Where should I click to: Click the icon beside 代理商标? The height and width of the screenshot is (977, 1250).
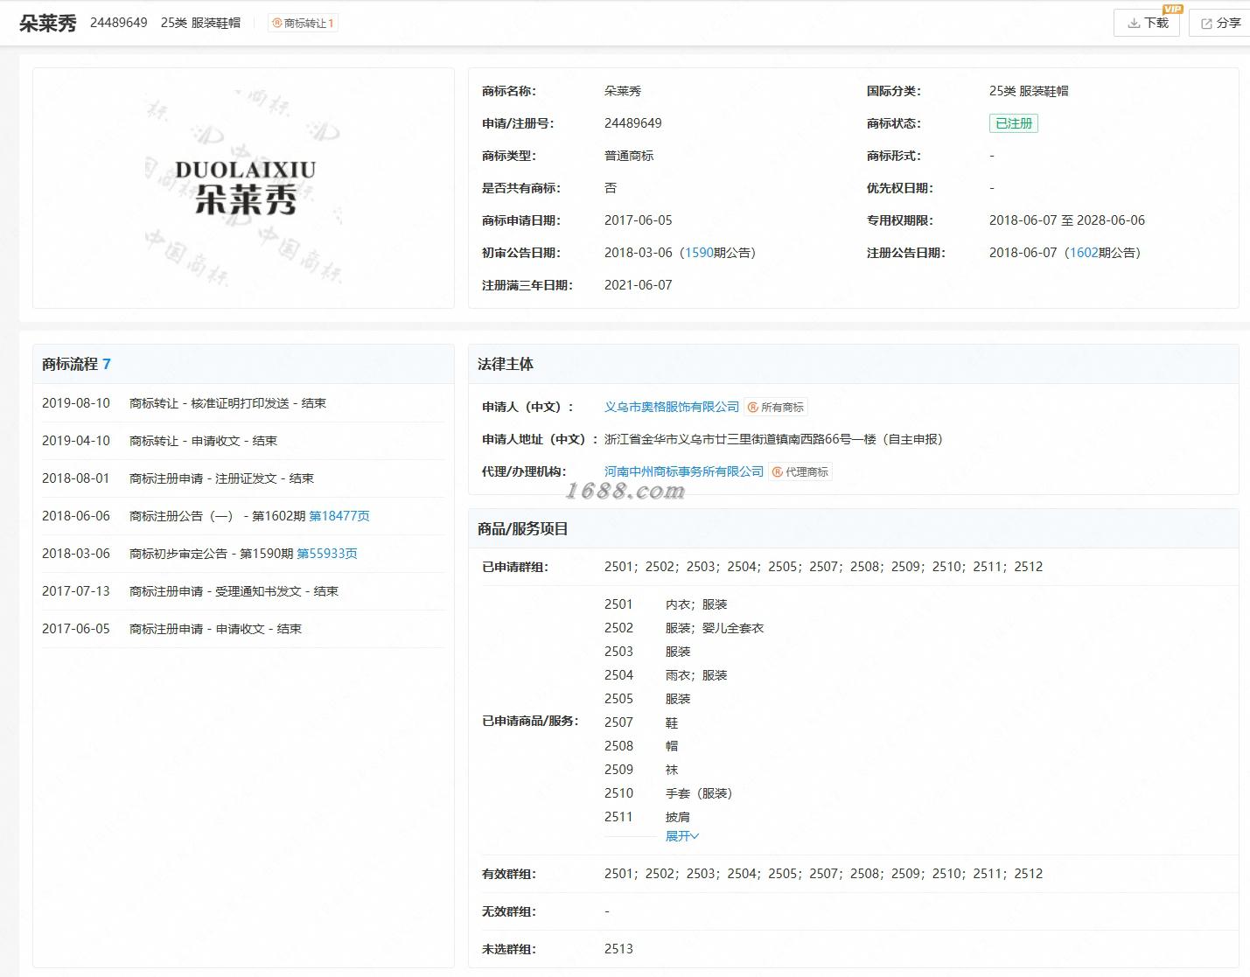[x=777, y=472]
